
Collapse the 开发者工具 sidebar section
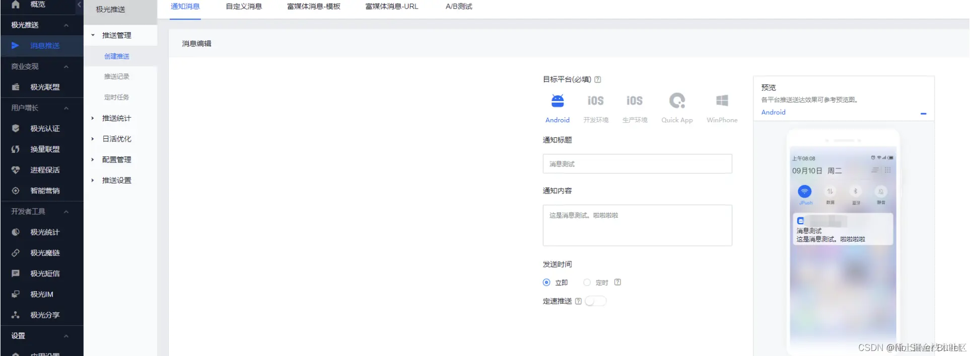pos(66,212)
